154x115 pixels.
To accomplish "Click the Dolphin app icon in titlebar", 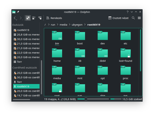I will [14, 12].
